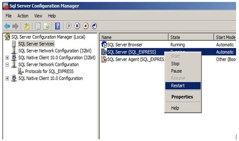The height and width of the screenshot is (141, 239).
Task: Click the blue Help question mark icon
Action: click(x=57, y=26)
